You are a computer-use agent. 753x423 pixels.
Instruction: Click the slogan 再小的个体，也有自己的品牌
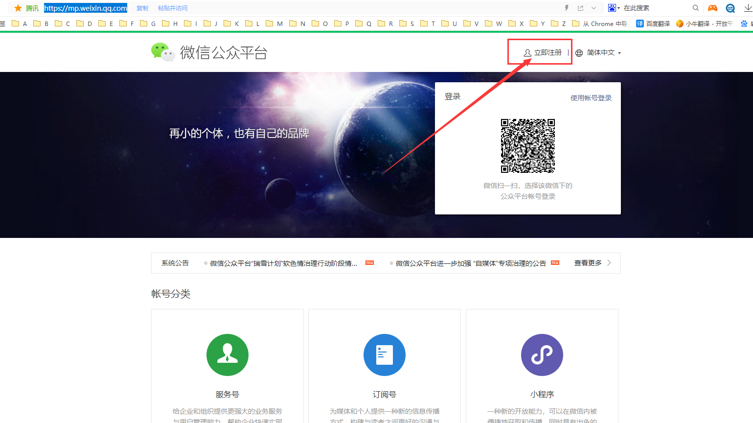[x=239, y=134]
